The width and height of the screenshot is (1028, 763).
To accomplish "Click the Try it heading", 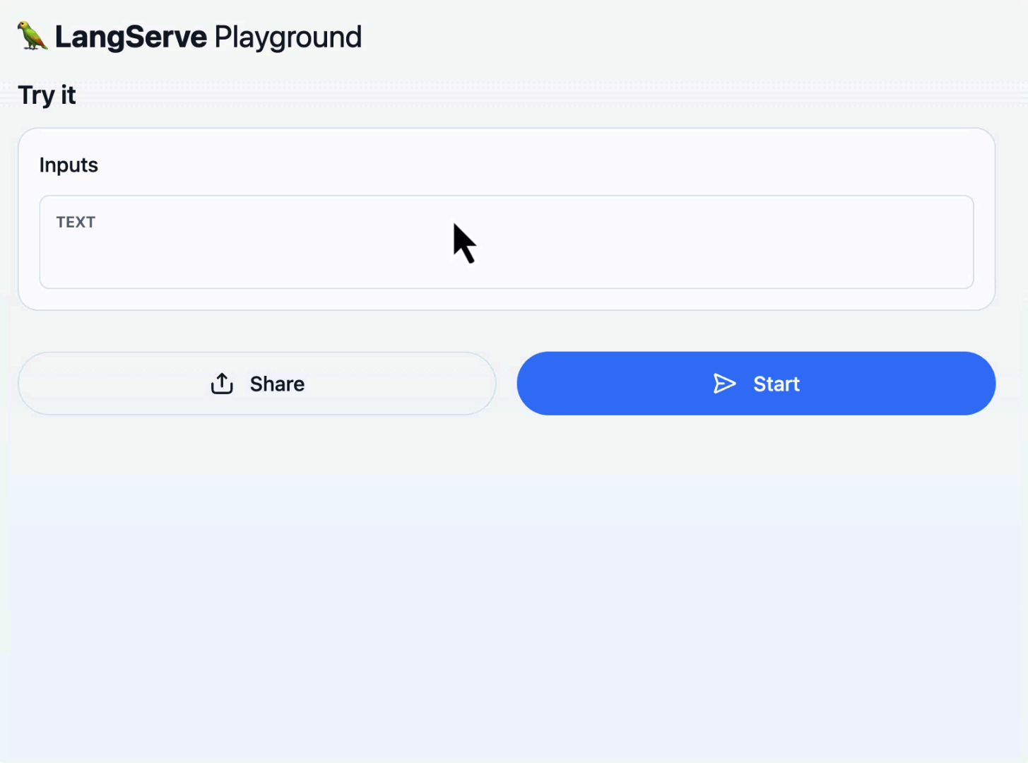I will click(x=47, y=95).
